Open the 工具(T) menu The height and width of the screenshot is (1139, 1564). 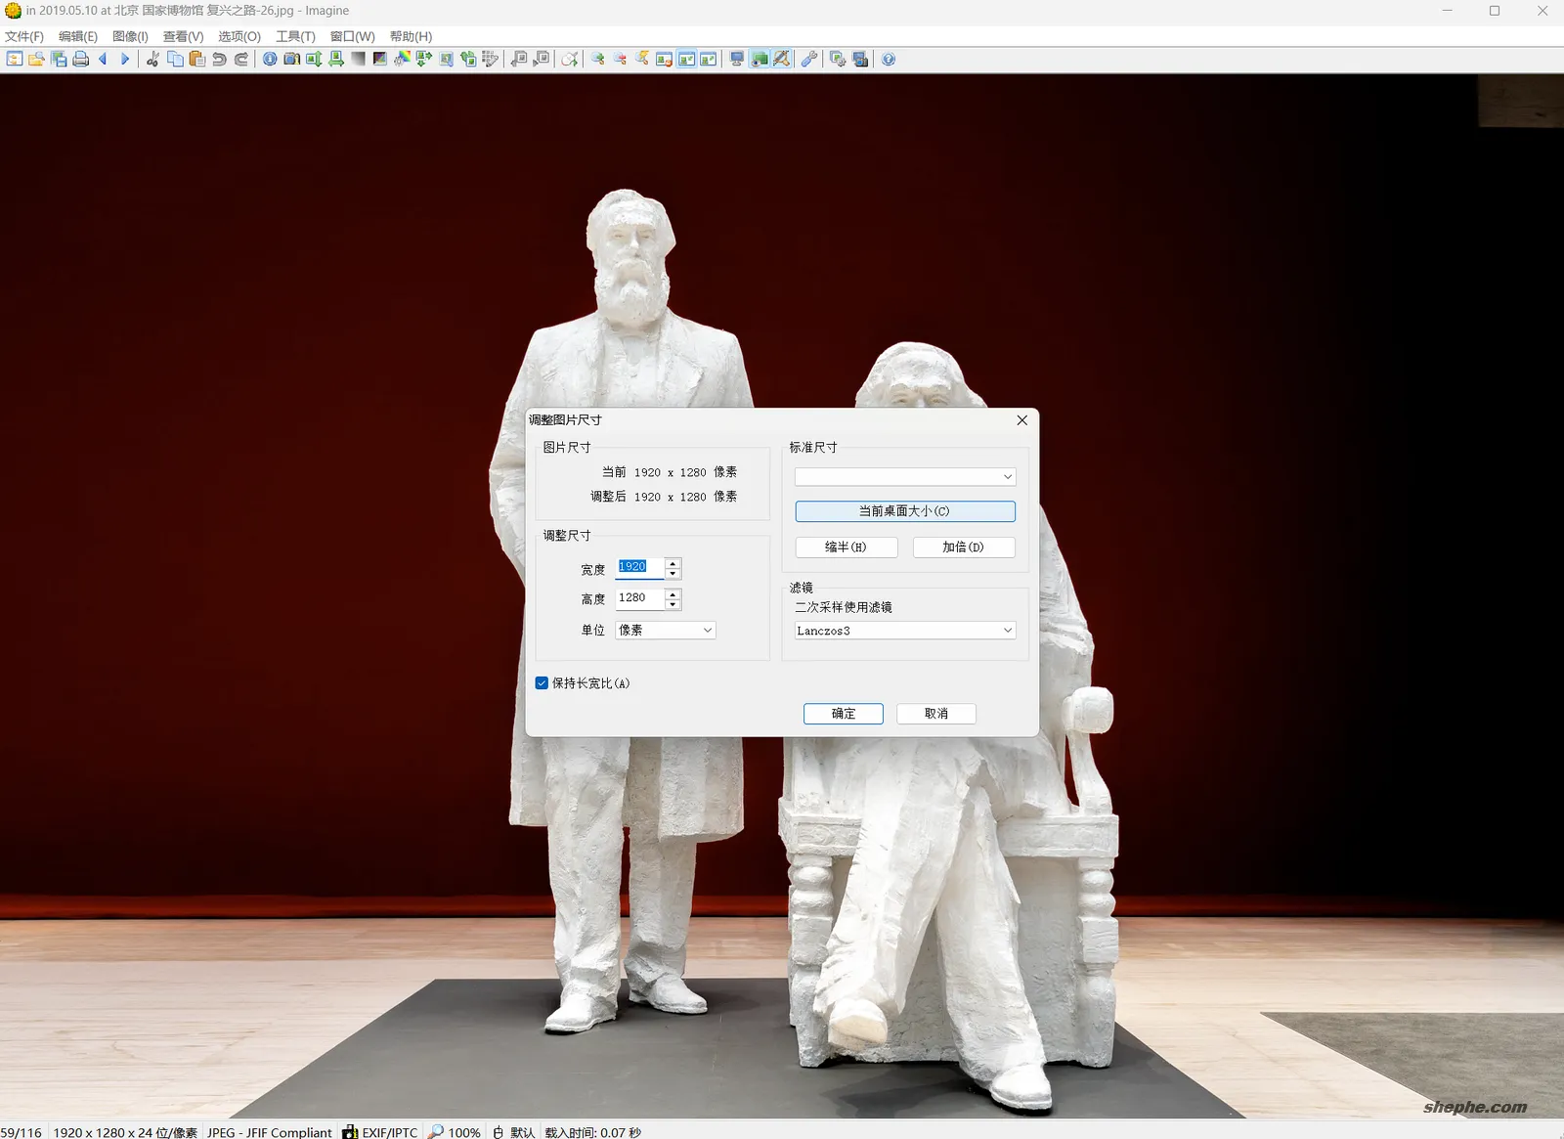(x=294, y=36)
